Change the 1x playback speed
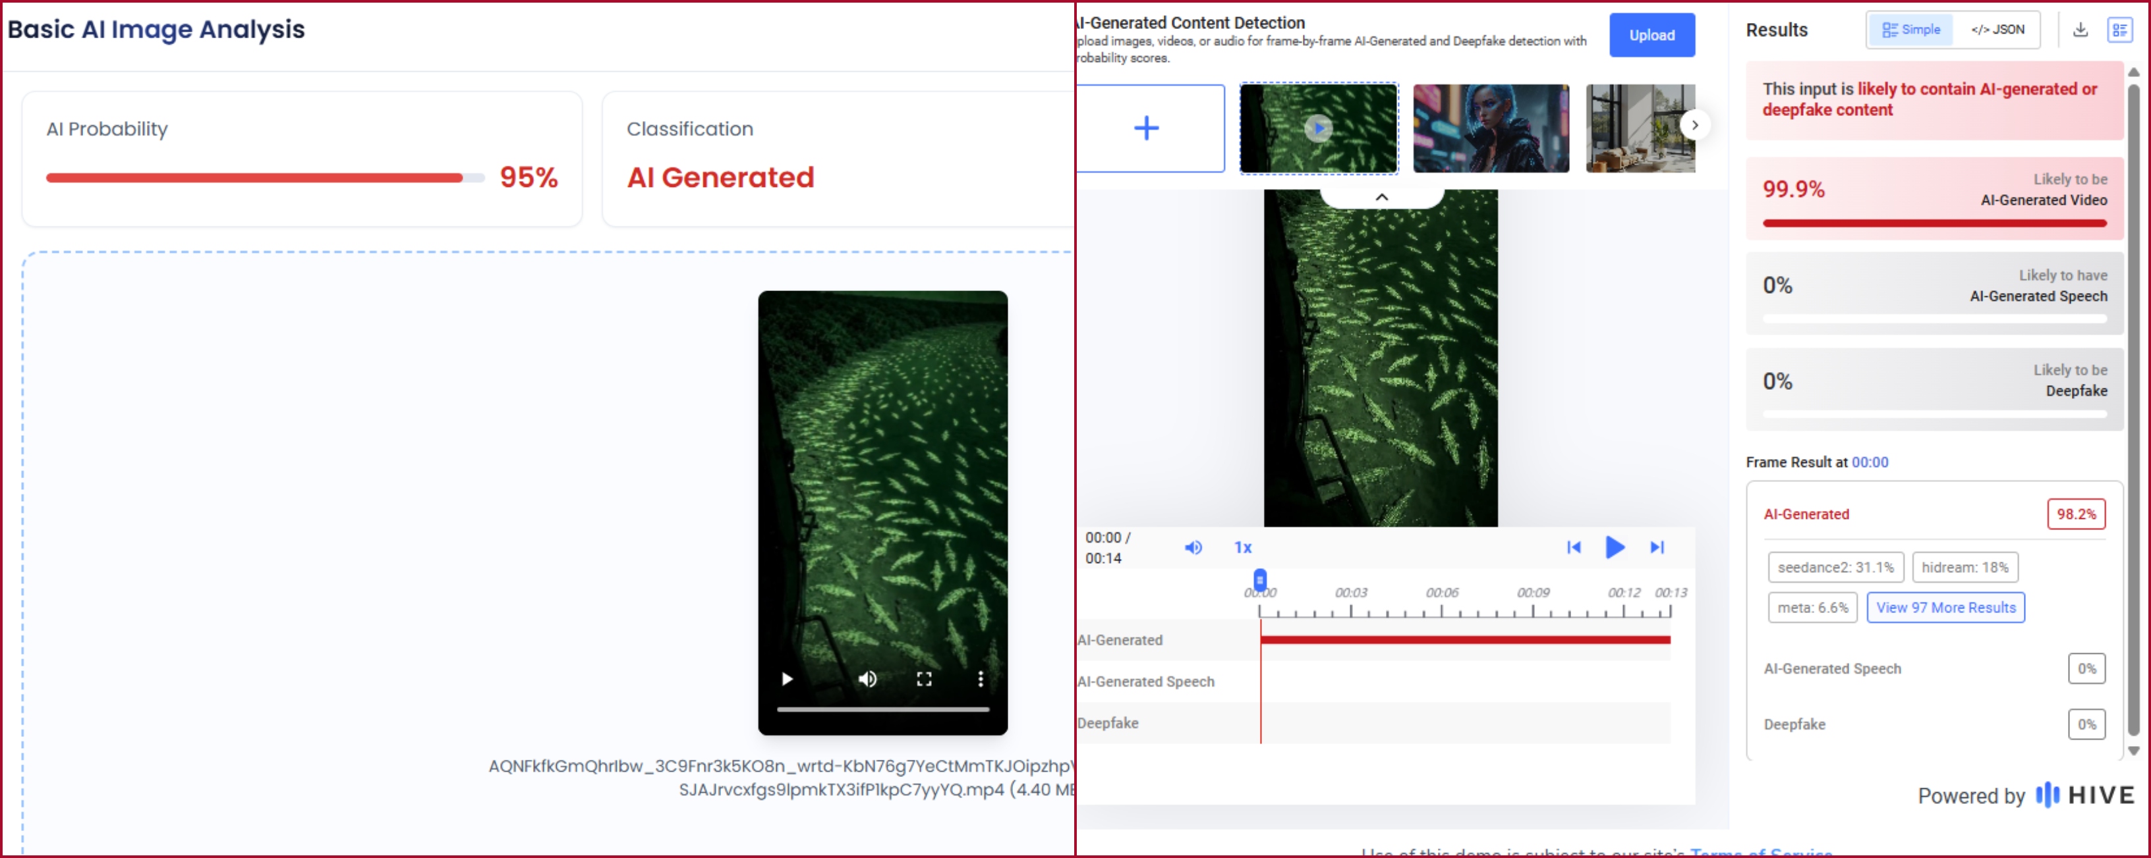Viewport: 2151px width, 858px height. (1242, 547)
